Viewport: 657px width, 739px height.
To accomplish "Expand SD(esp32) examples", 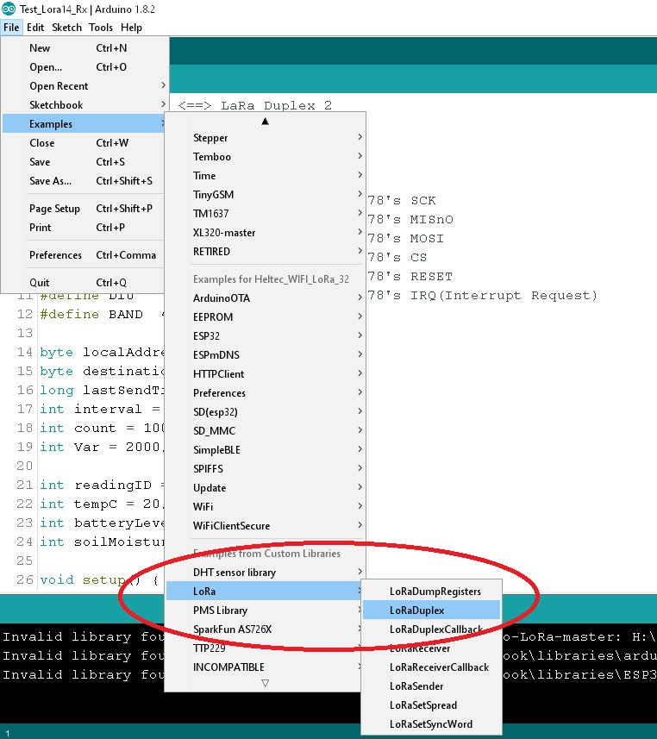I will point(265,411).
